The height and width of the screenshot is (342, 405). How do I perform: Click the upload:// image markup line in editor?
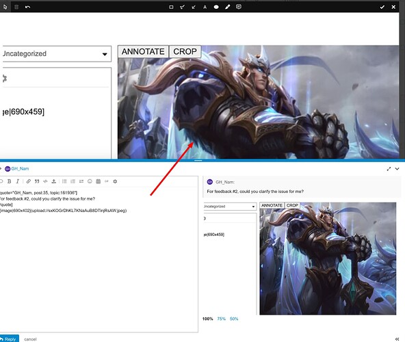tap(63, 211)
